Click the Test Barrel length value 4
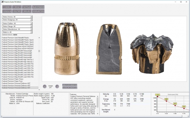The height and width of the screenshot is (118, 190). tap(115, 110)
